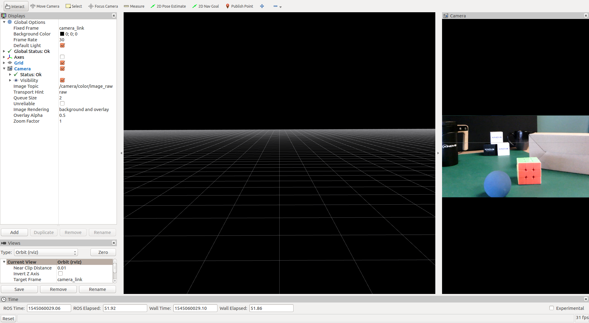Select the Interact tool

(15, 6)
